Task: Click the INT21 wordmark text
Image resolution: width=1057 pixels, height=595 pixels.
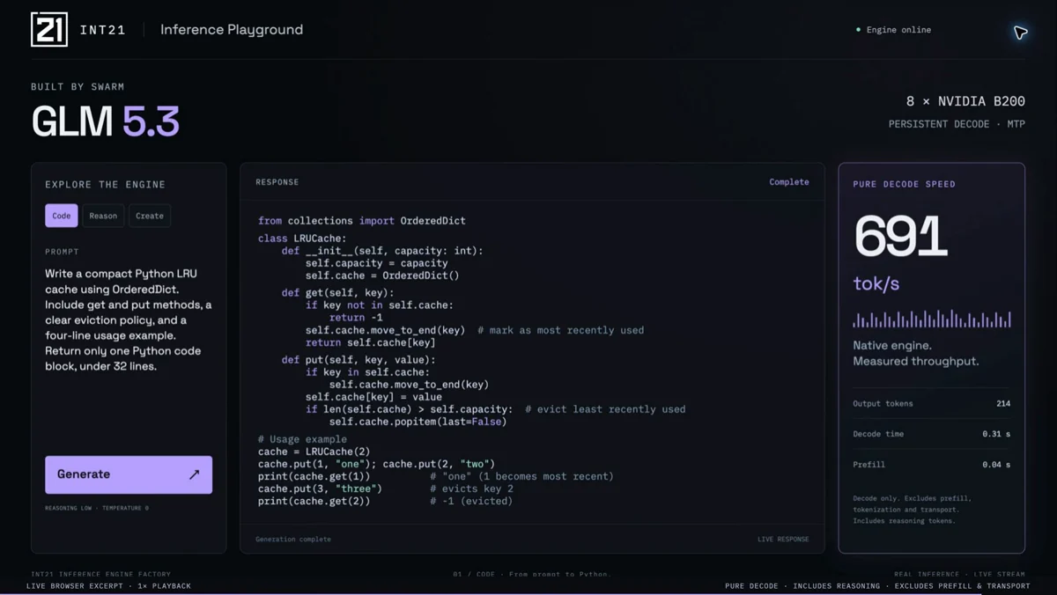Action: click(x=103, y=30)
